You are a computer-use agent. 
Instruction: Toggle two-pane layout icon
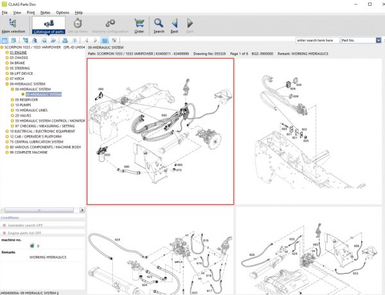(13, 40)
